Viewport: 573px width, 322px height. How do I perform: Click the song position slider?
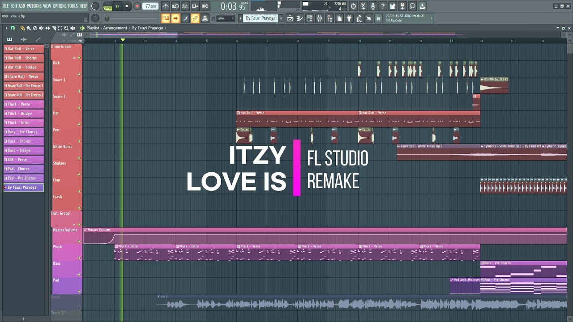click(132, 18)
